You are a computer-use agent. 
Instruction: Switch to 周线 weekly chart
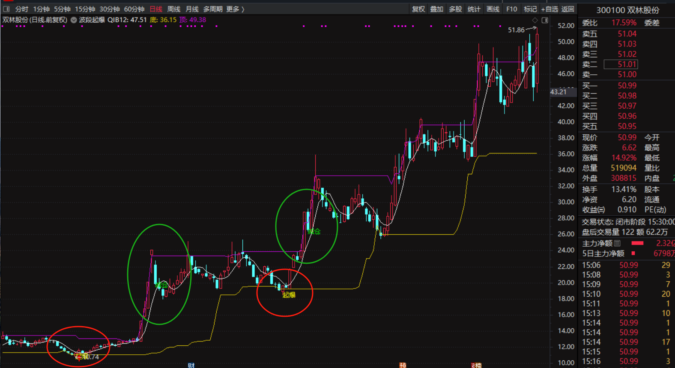pos(174,9)
